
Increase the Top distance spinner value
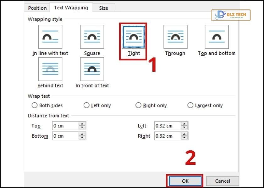(82, 124)
